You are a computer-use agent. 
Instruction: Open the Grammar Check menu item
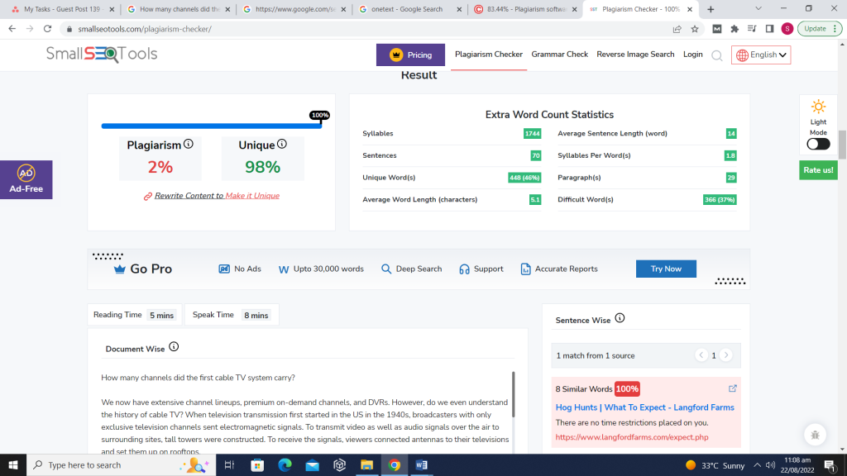559,55
